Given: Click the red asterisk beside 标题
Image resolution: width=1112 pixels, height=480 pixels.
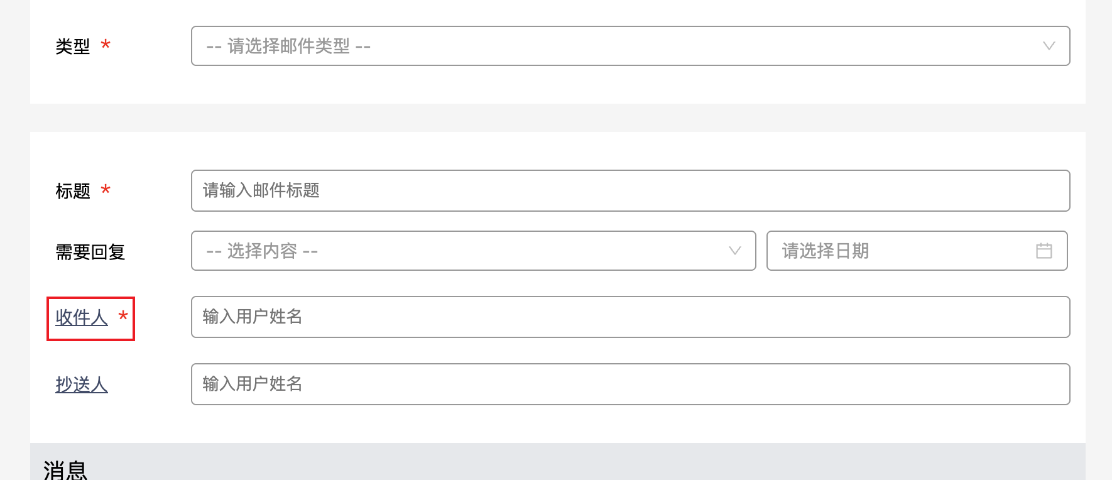Looking at the screenshot, I should click(x=106, y=190).
